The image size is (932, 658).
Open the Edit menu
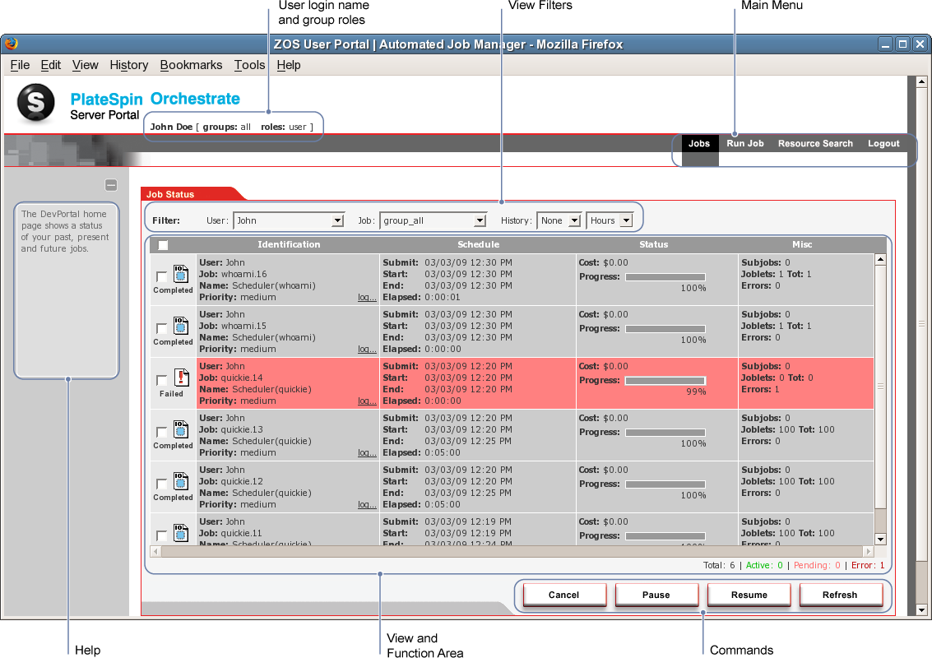point(50,65)
